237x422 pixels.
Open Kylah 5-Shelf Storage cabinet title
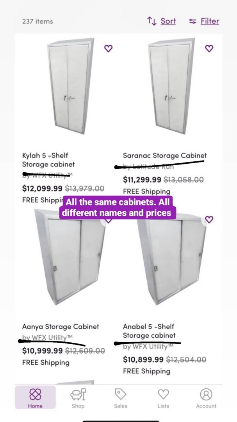[x=48, y=160]
